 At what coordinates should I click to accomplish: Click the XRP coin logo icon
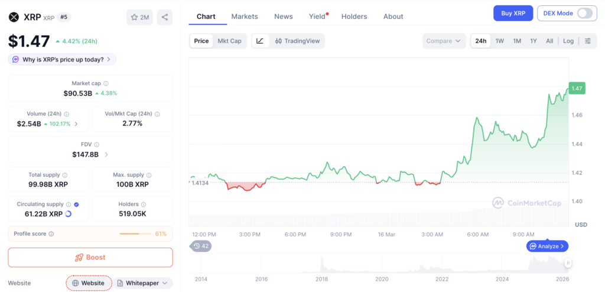coord(14,17)
